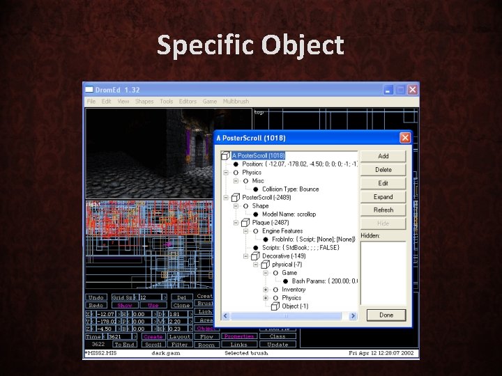Image resolution: width=502 pixels, height=376 pixels.
Task: Open the Edit menu in menu bar
Action: pos(106,102)
